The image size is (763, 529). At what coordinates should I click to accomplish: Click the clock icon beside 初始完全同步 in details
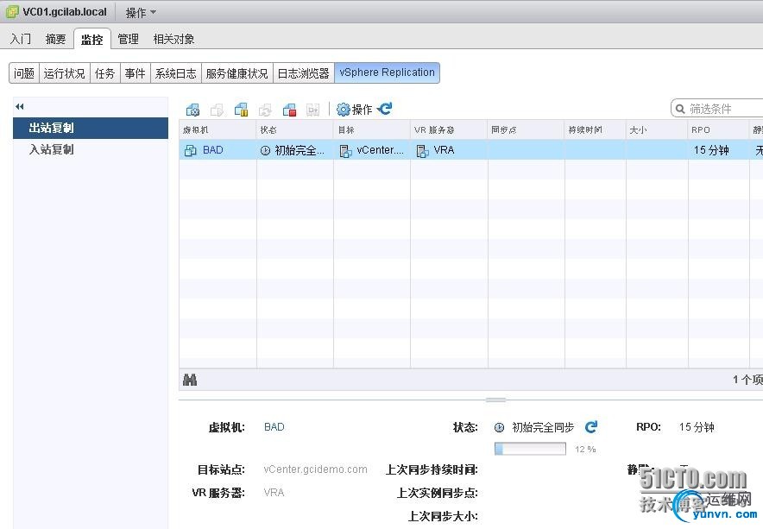point(499,428)
